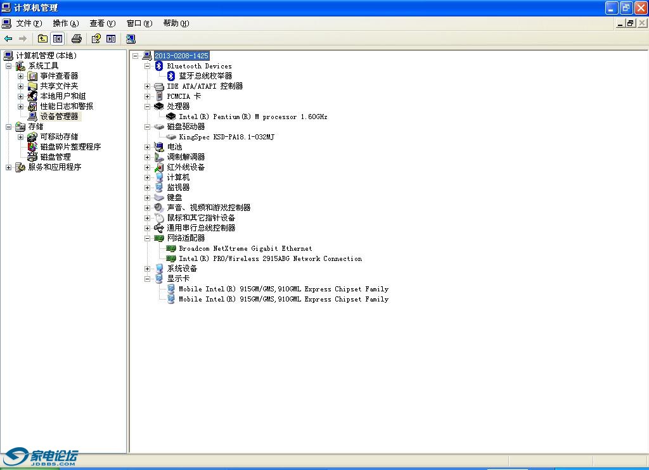Select the computer name 2013-0208-1425
Viewport: 649px width, 470px height.
(x=181, y=56)
